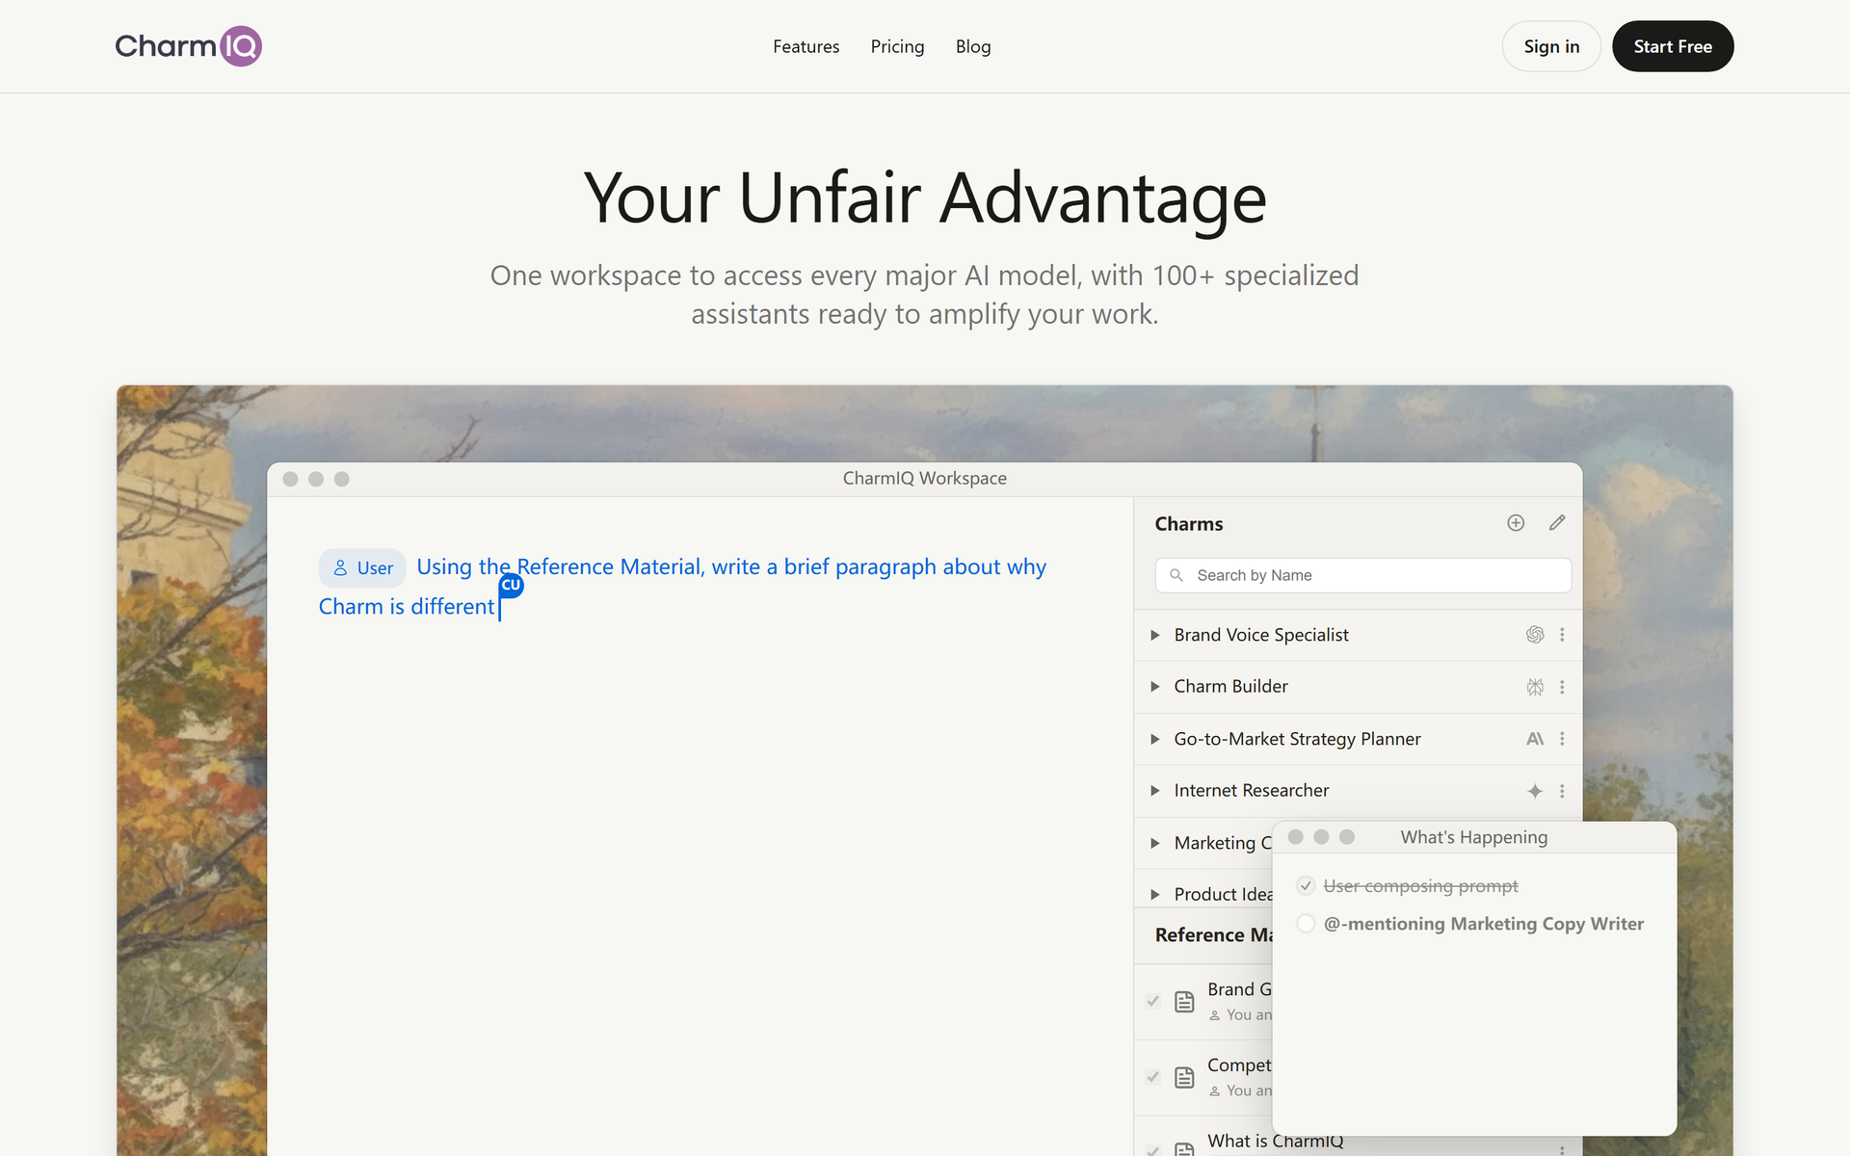Open the more options menu for Brand Voice Specialist
The height and width of the screenshot is (1156, 1850).
pyautogui.click(x=1562, y=635)
